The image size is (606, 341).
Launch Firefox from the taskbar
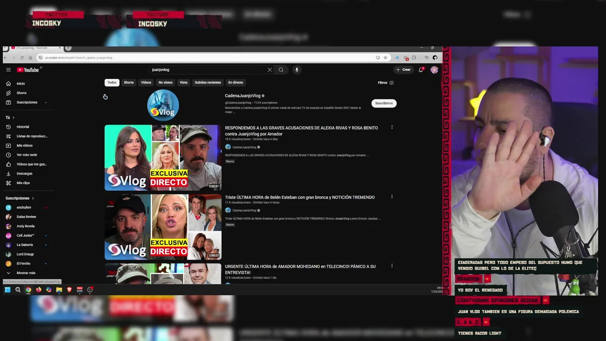[38, 290]
